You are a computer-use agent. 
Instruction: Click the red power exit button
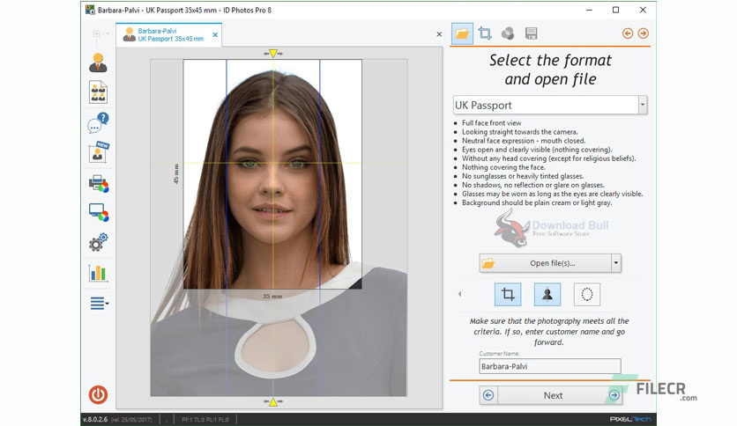tap(98, 394)
